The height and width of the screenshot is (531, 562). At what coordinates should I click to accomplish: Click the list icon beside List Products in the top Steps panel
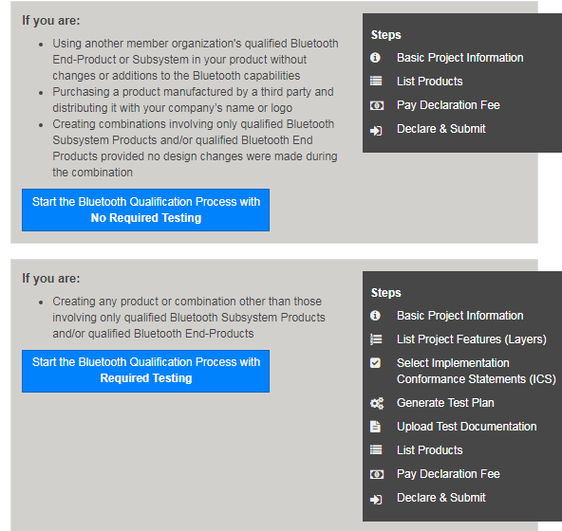pos(376,82)
